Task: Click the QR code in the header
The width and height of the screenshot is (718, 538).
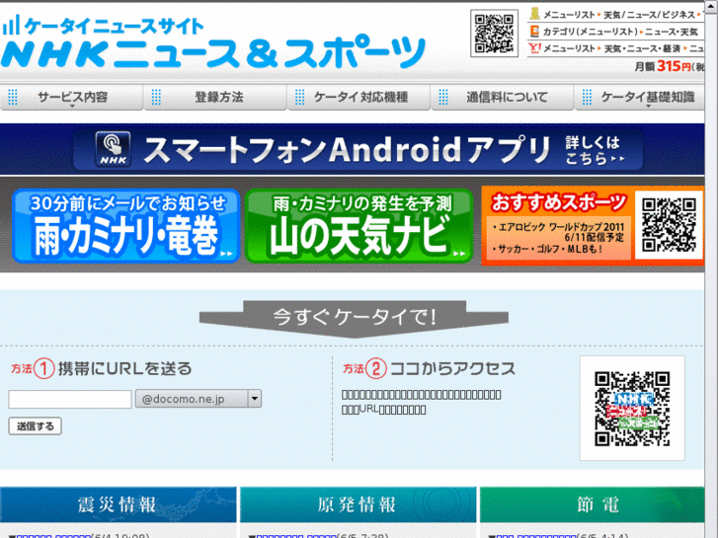Action: click(494, 34)
